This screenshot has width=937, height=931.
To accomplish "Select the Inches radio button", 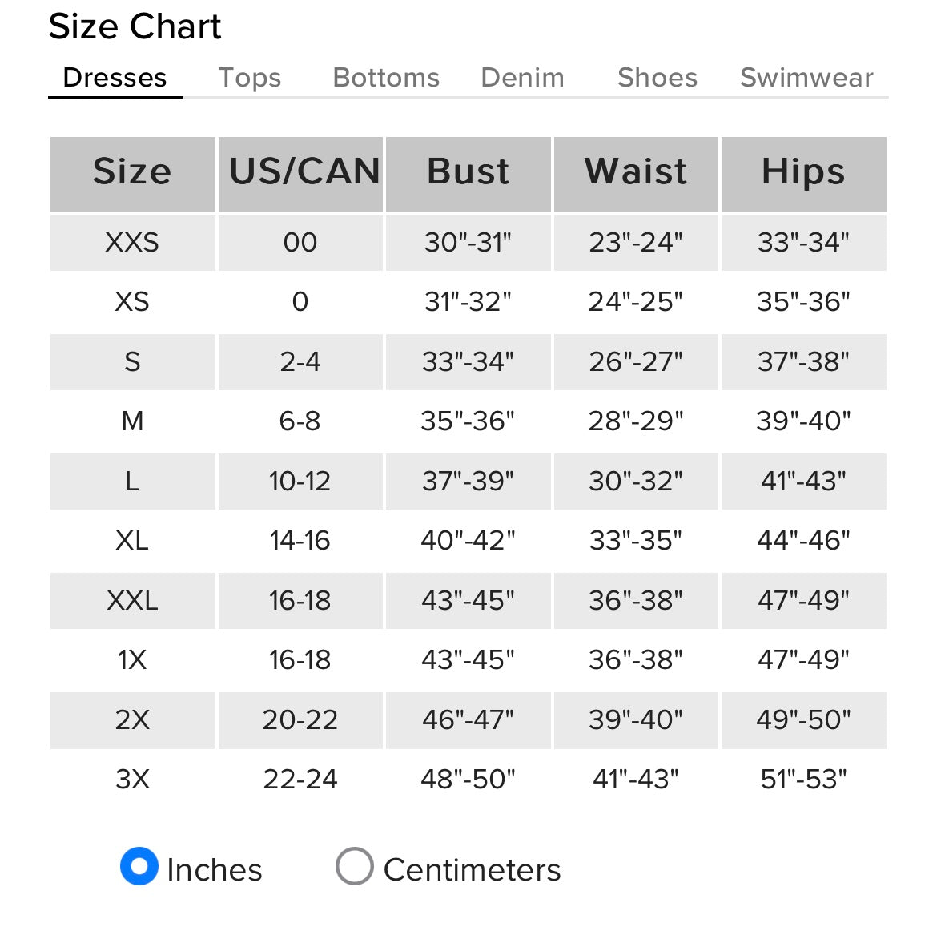I will click(x=139, y=867).
